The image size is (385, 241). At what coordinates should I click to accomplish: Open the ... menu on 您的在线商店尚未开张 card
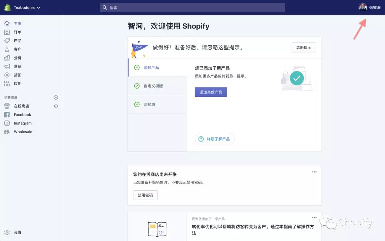pos(314,172)
